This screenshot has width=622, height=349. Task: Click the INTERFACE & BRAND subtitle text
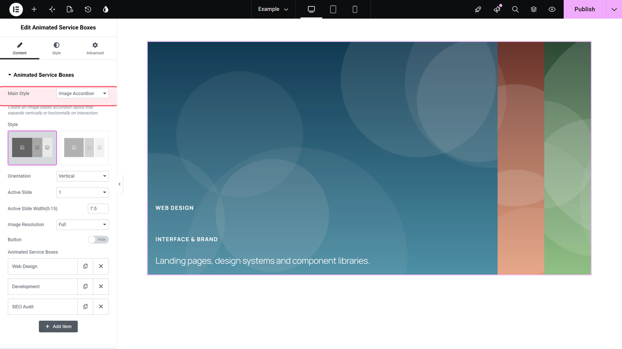187,239
